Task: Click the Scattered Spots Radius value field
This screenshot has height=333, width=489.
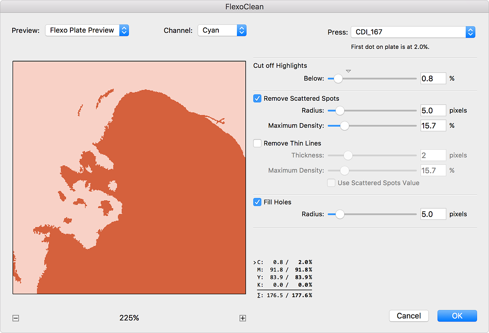Action: click(433, 110)
